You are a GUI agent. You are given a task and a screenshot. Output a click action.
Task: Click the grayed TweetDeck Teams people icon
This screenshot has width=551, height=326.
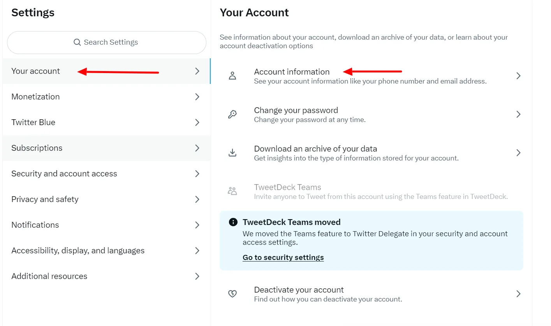tap(232, 191)
